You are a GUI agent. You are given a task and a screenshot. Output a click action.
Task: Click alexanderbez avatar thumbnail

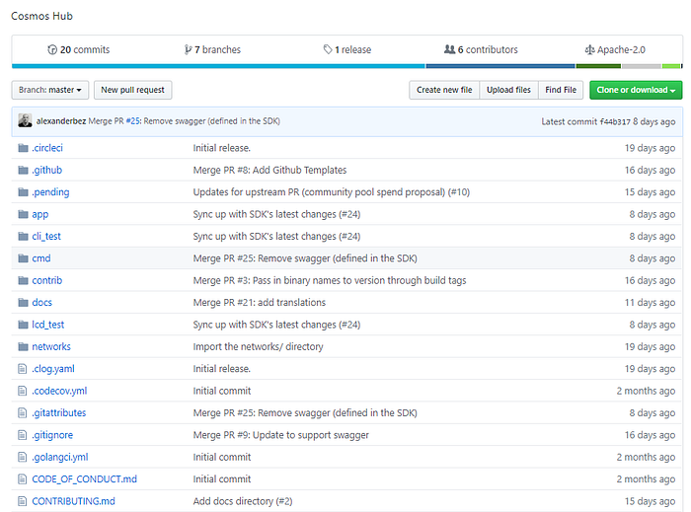pyautogui.click(x=25, y=120)
